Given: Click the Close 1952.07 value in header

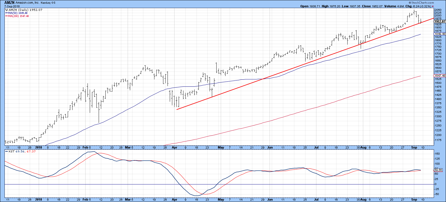Looking at the screenshot, I should (x=373, y=6).
